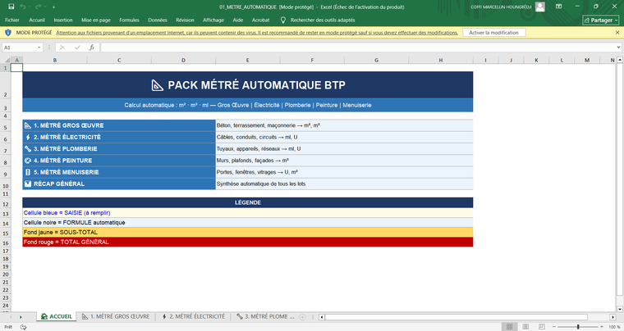The width and height of the screenshot is (624, 331).
Task: Click the zoom slider in status bar
Action: click(578, 326)
